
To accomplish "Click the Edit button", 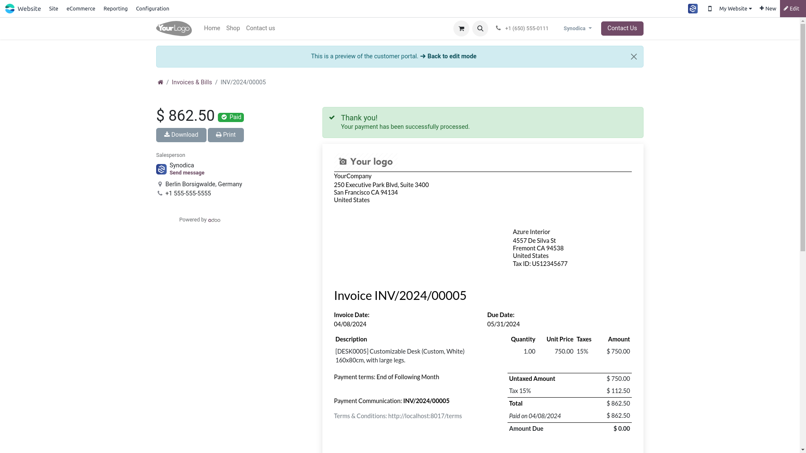I will click(x=792, y=8).
